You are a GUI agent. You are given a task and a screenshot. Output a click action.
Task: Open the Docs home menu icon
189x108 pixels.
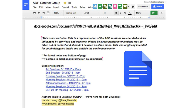tap(26, 5)
